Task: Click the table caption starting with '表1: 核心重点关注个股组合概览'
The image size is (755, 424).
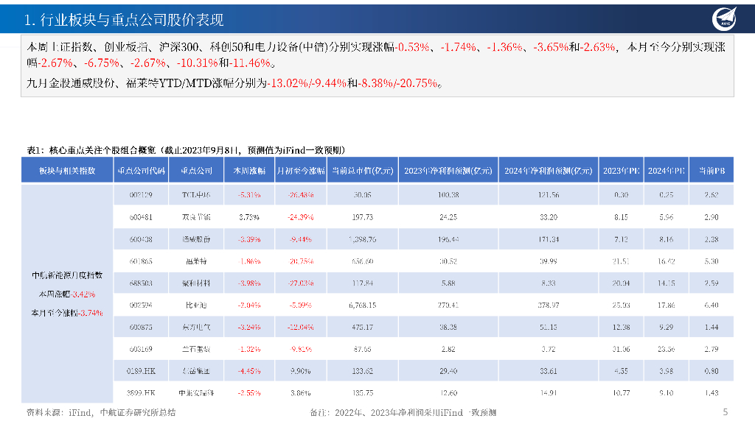Action: pyautogui.click(x=186, y=150)
